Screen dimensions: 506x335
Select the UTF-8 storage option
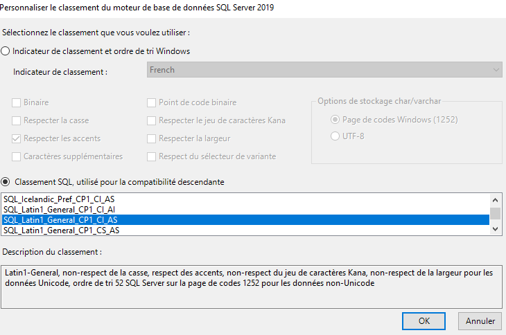pyautogui.click(x=336, y=136)
